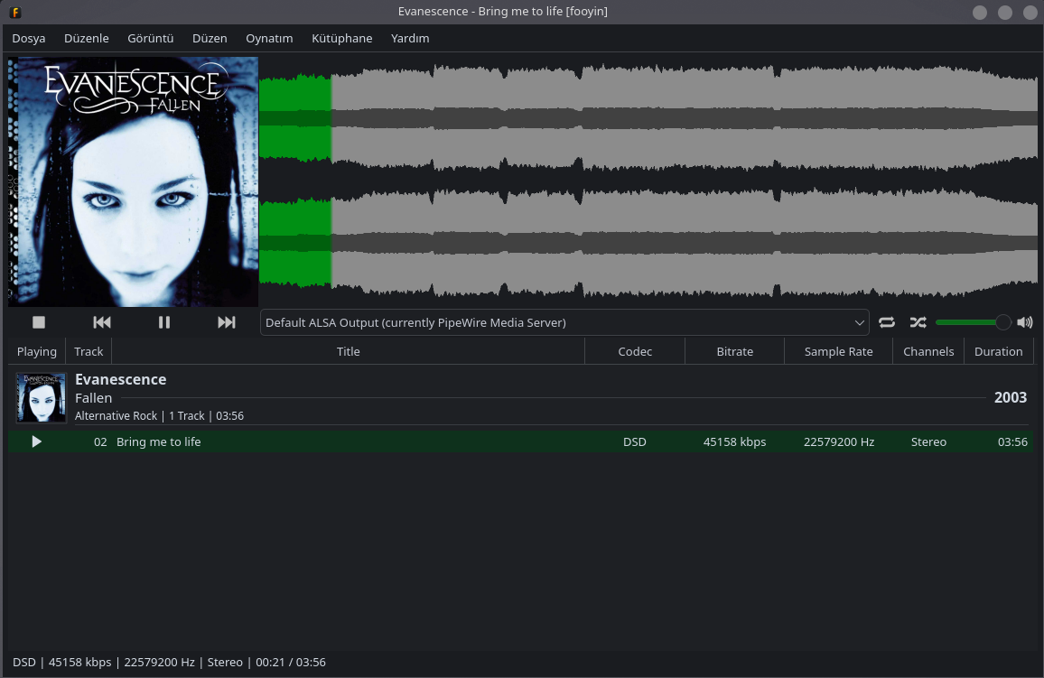Toggle repeat mode icon
This screenshot has height=678, width=1044.
point(887,322)
